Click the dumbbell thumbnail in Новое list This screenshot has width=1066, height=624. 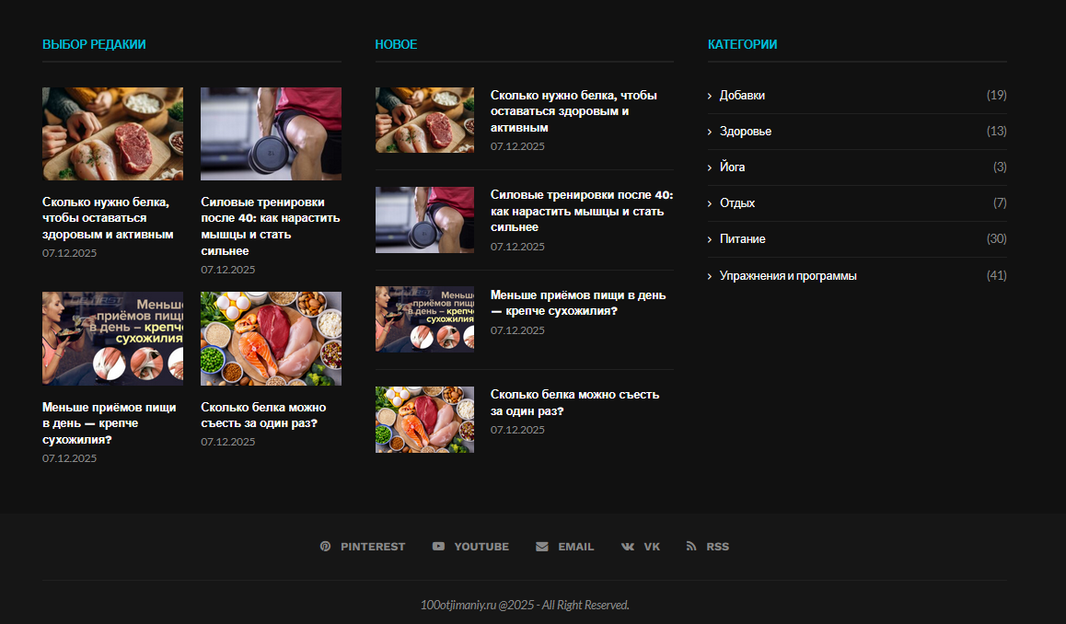coord(425,220)
